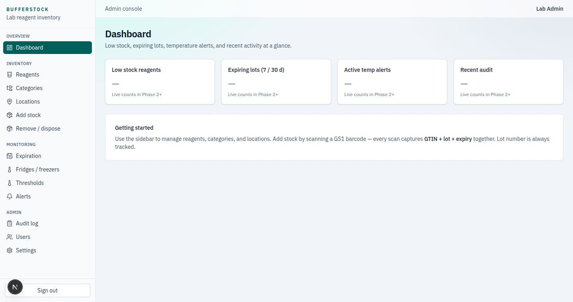Screen dimensions: 573x302
Task: Select the Low stock reagents card
Action: (160, 82)
